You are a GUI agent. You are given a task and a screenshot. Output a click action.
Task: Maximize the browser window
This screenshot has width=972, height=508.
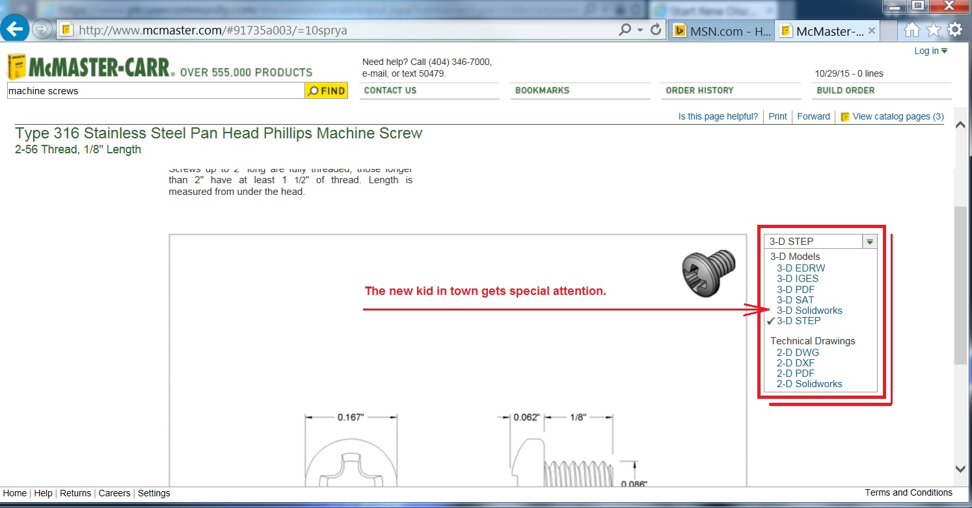point(918,5)
